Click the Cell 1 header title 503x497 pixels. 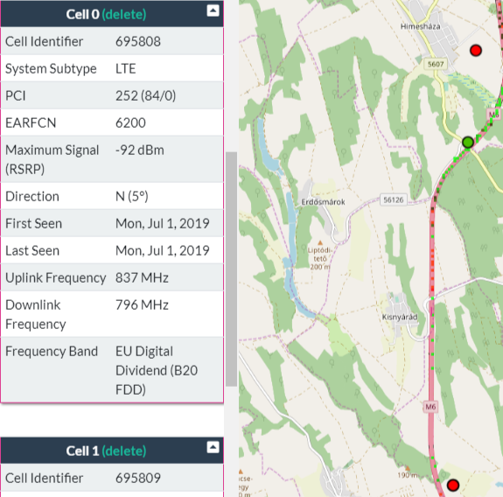(82, 451)
